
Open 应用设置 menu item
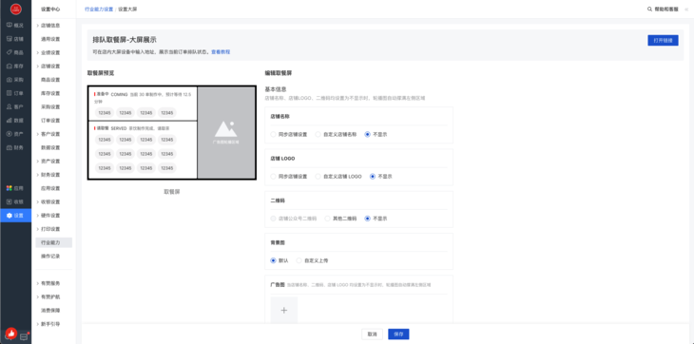tap(50, 188)
